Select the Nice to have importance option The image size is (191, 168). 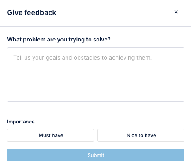tap(141, 135)
